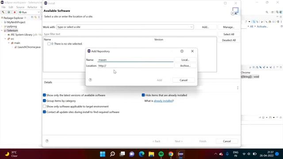Screen dimensions: 283x159
Task: Click the weather widget on taskbar
Action: 11,154
